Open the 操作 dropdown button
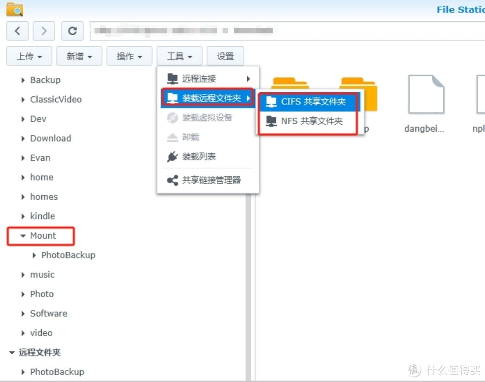This screenshot has height=382, width=485. pos(129,56)
